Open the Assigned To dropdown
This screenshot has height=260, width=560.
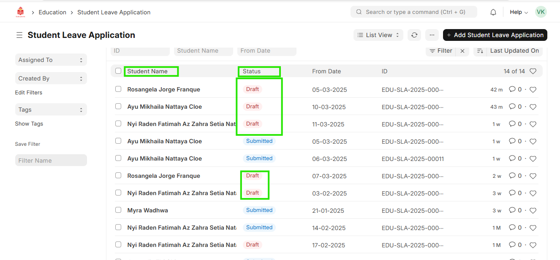click(51, 60)
